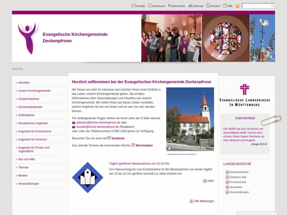Click the blue diamond open-church logo
This screenshot has height=215, width=287.
(88, 177)
